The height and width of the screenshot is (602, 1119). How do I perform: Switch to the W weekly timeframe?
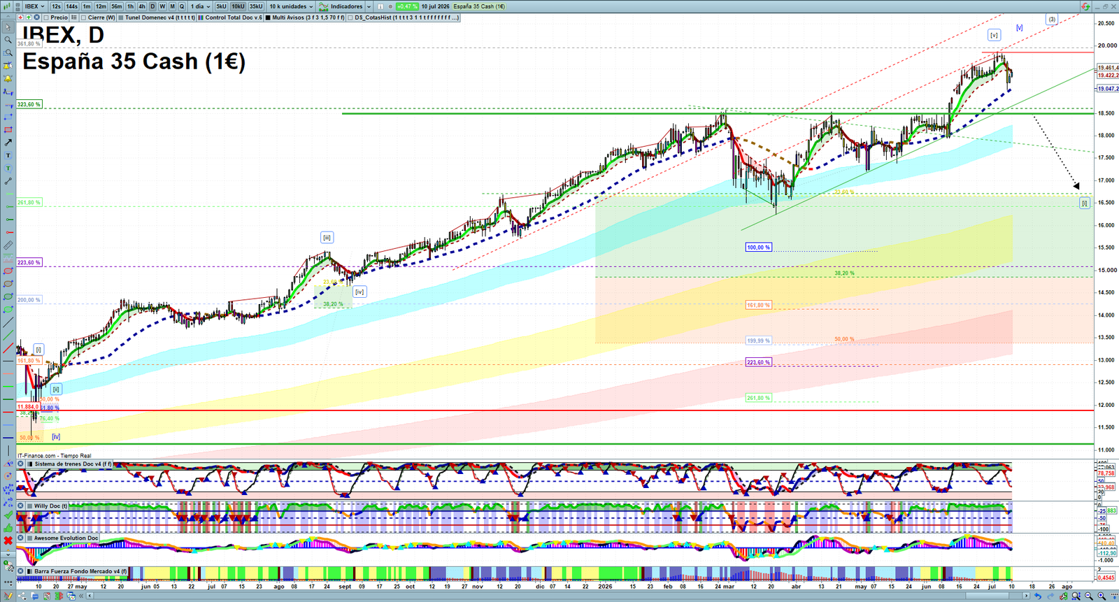pyautogui.click(x=162, y=6)
